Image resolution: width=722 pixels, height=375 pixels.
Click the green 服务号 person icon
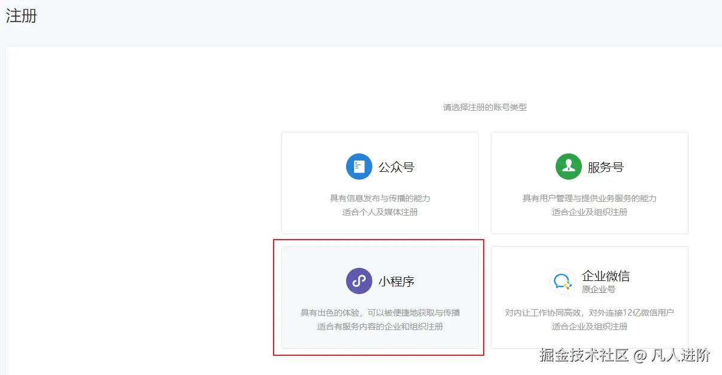point(569,167)
